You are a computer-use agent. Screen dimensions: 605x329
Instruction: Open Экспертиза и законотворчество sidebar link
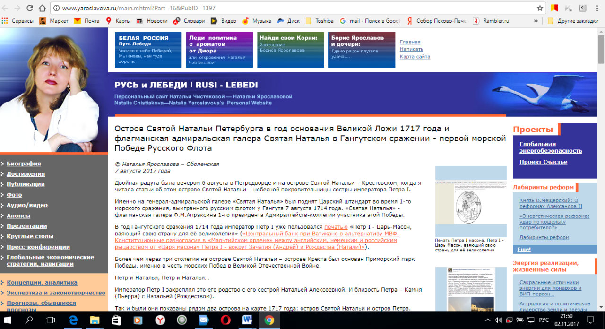pos(56,293)
